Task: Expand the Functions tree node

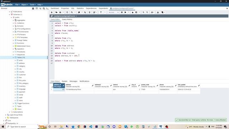Action: pos(13,43)
